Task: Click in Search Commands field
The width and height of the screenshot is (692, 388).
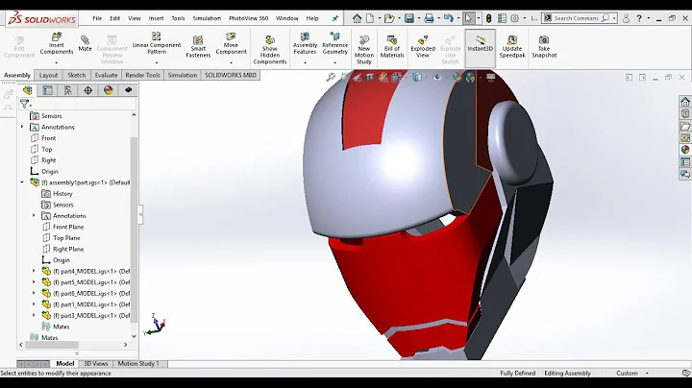Action: (x=577, y=18)
